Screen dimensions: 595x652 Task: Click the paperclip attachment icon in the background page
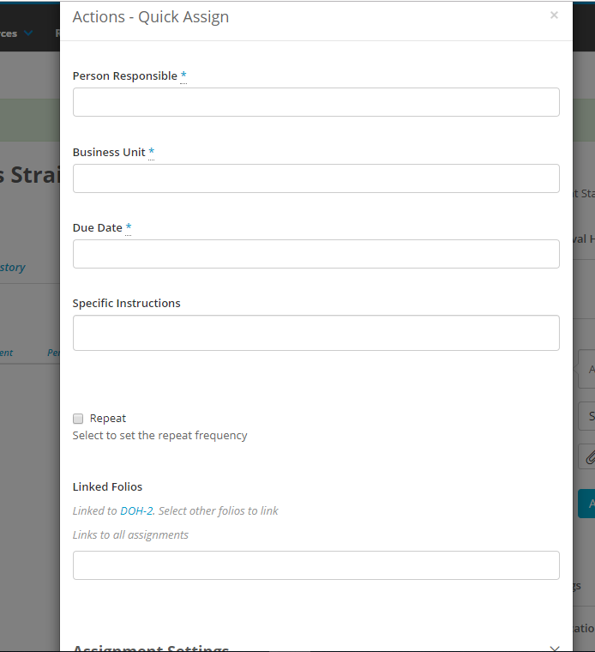(x=591, y=458)
